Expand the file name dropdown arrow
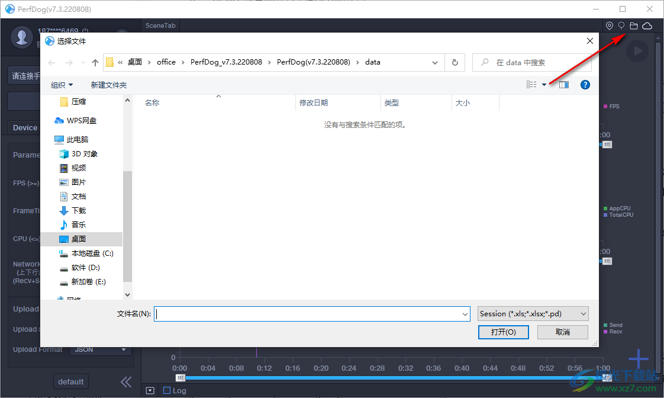Viewport: 664px width, 398px height. point(465,314)
